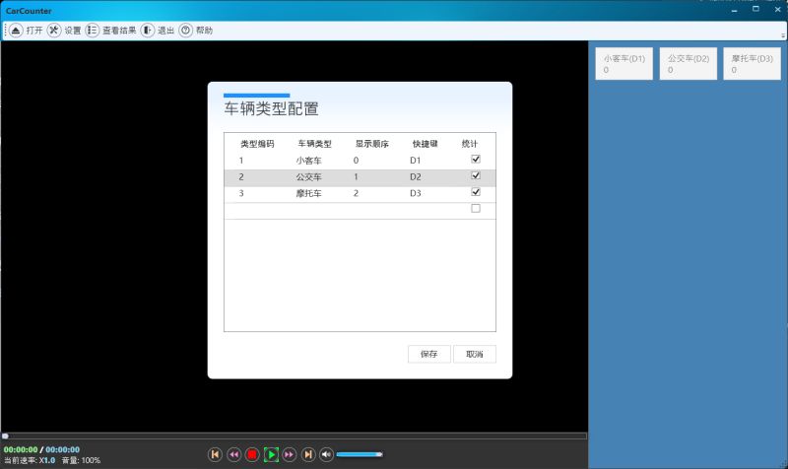Select the 统计 column header

(x=470, y=144)
